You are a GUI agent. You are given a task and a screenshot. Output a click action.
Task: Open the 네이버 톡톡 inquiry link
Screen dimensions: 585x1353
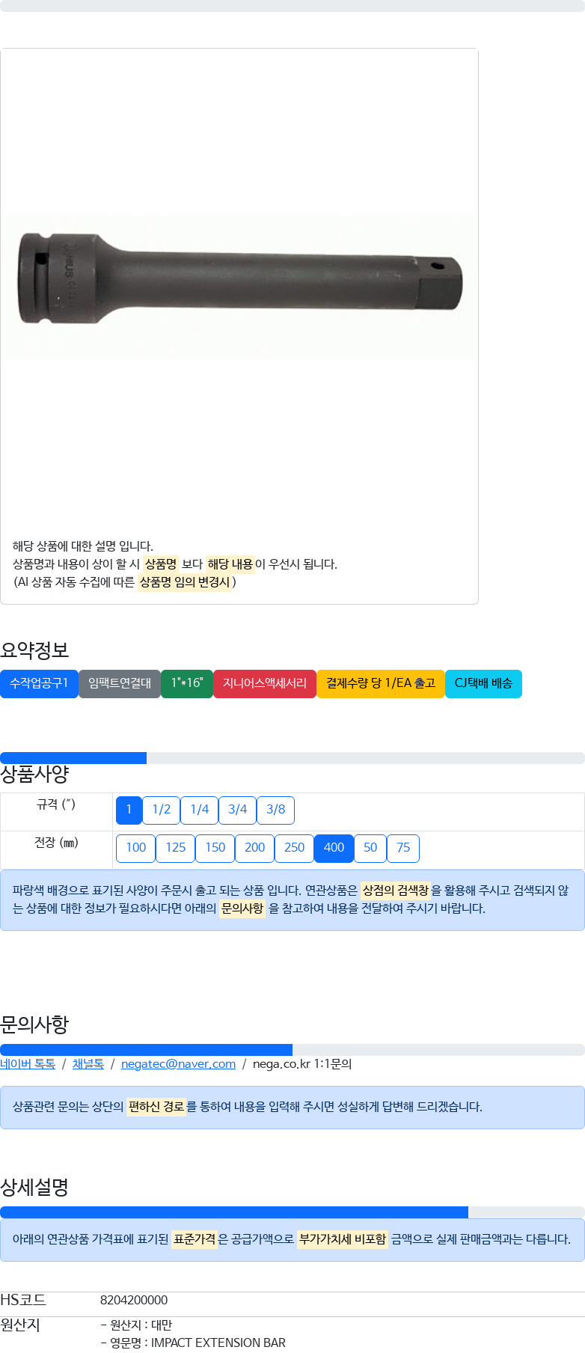point(28,1064)
